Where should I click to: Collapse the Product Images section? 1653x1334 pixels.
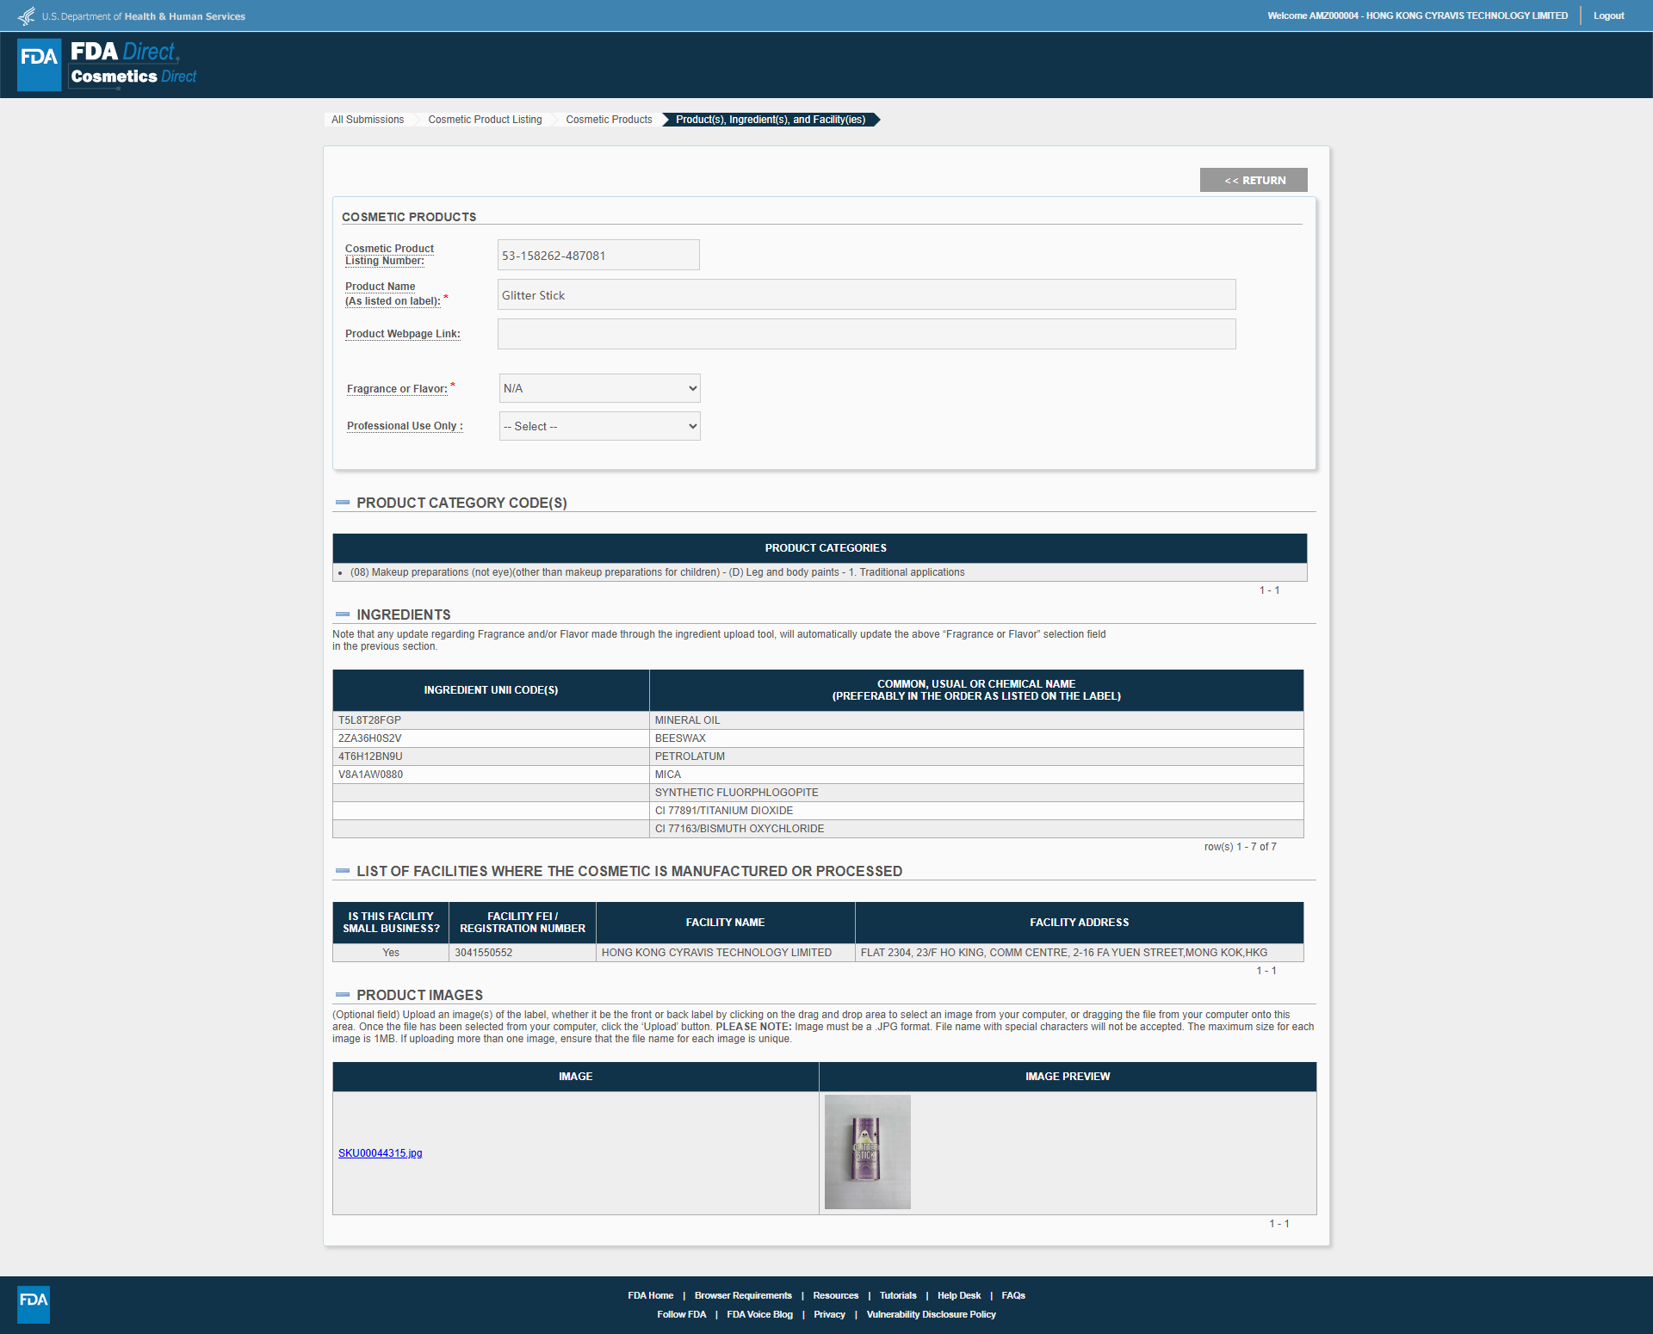pos(343,995)
